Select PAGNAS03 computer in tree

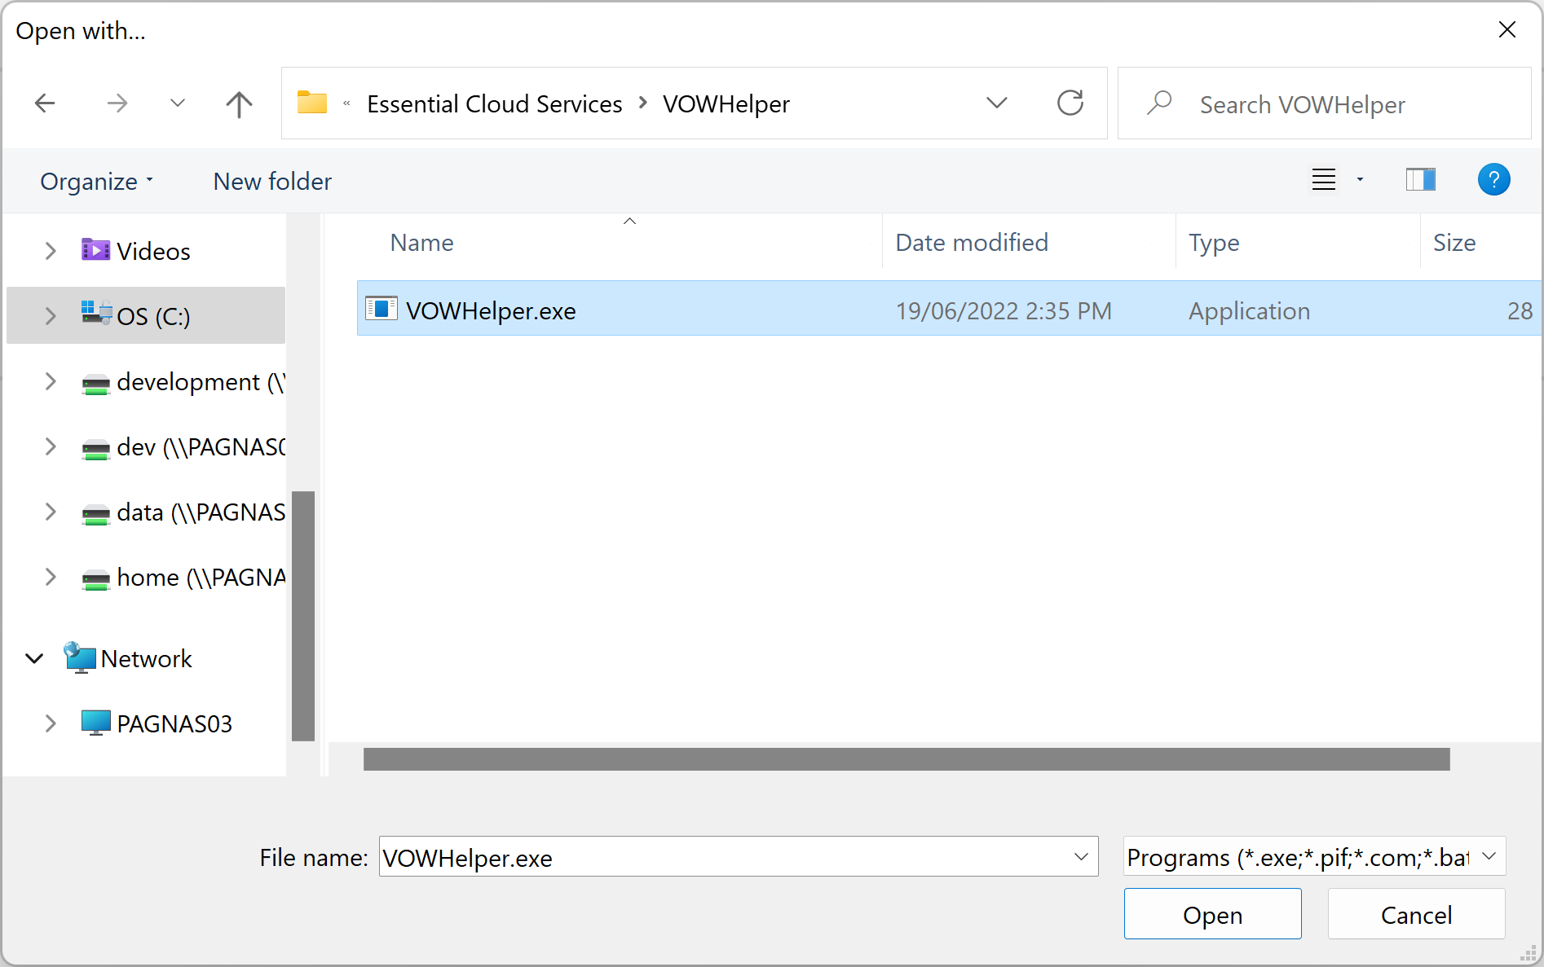pos(174,723)
